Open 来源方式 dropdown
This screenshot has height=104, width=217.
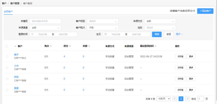click(x=160, y=21)
